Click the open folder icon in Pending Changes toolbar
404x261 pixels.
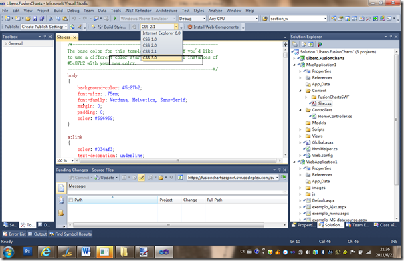[x=161, y=178]
